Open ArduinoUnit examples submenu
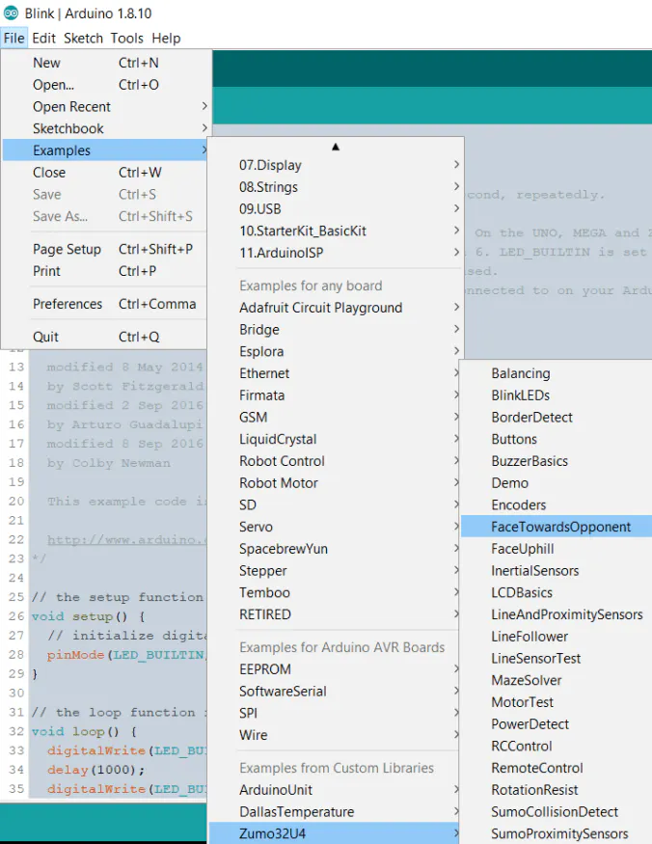652x844 pixels. tap(335, 790)
